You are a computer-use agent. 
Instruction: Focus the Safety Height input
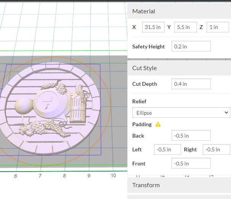(191, 47)
